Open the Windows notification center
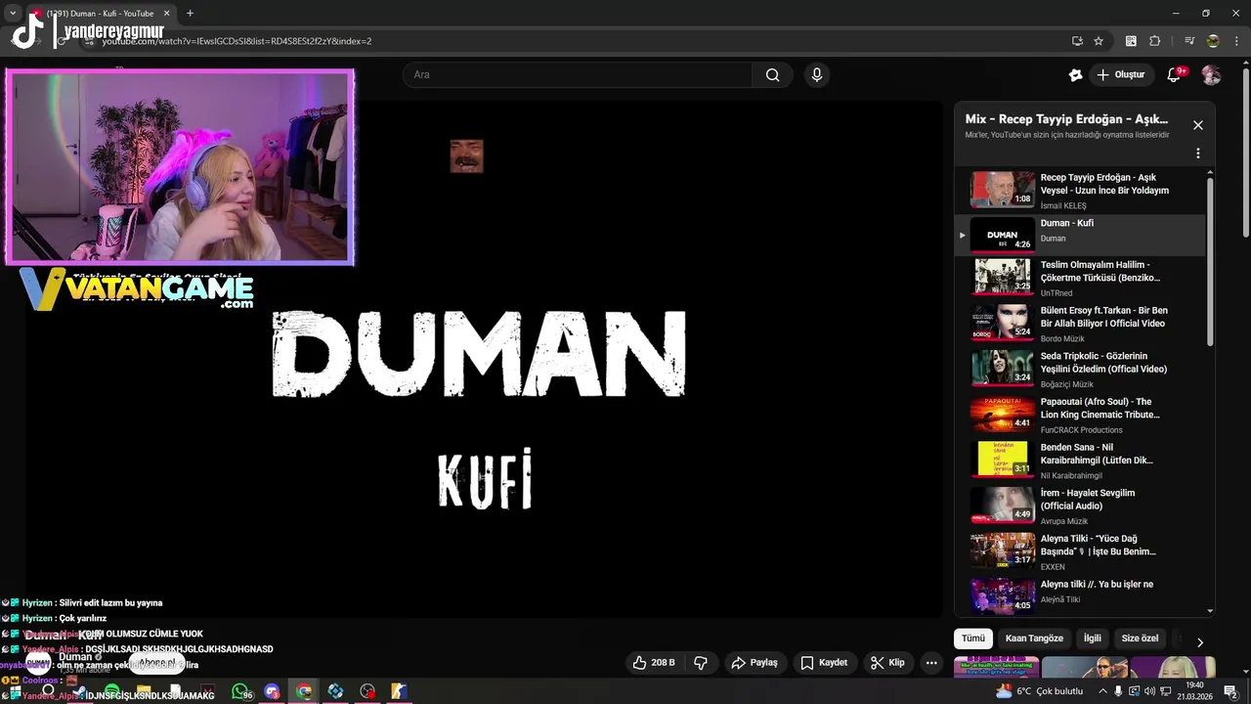This screenshot has height=704, width=1251. click(x=1230, y=691)
